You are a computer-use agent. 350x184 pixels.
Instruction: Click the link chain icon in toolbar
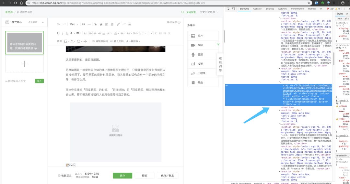coord(118,24)
